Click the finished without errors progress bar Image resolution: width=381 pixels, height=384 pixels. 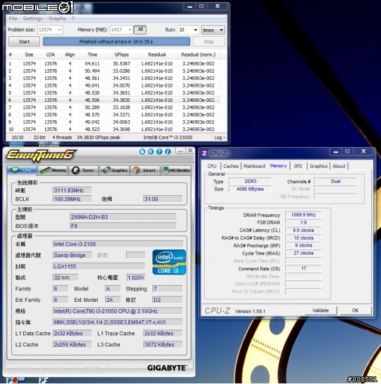116,42
